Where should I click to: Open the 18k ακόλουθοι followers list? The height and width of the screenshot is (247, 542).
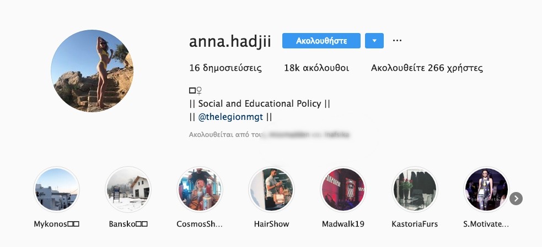[x=316, y=68]
